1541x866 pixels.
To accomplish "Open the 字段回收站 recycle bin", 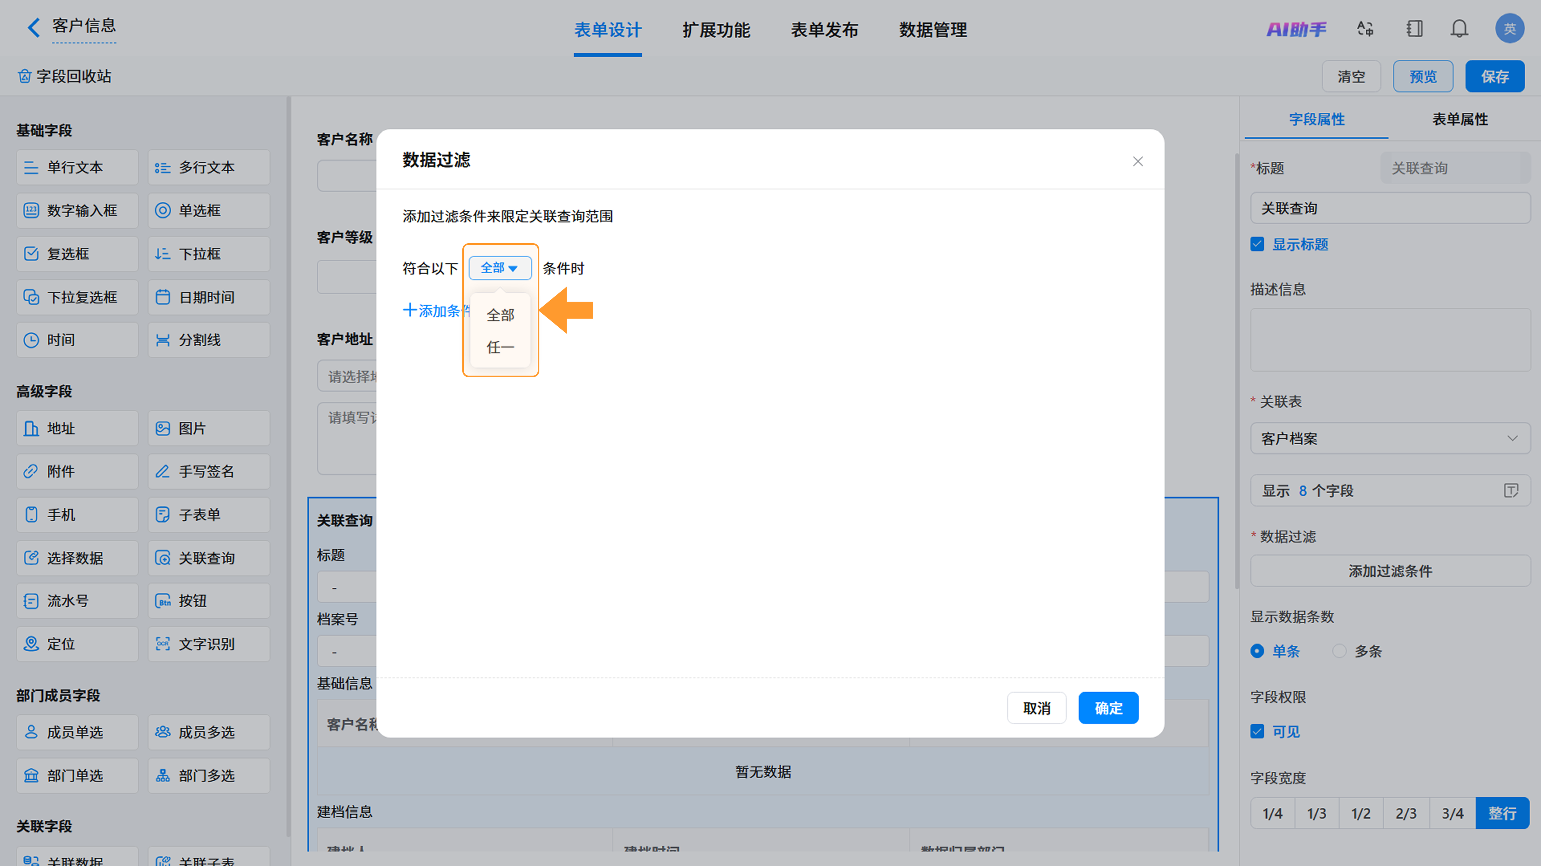I will (65, 77).
